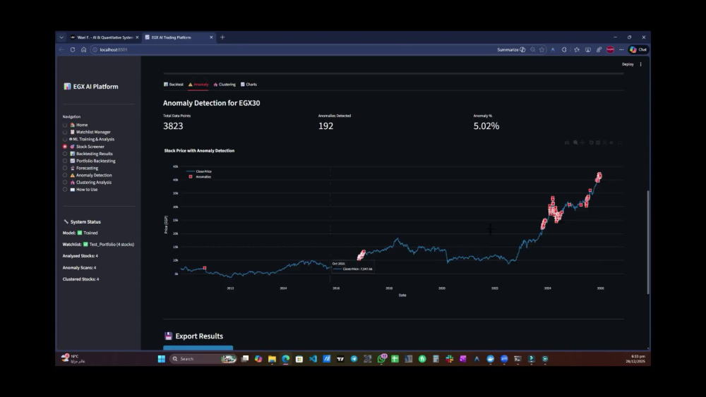Focus the localhost:8501 address bar

293,50
